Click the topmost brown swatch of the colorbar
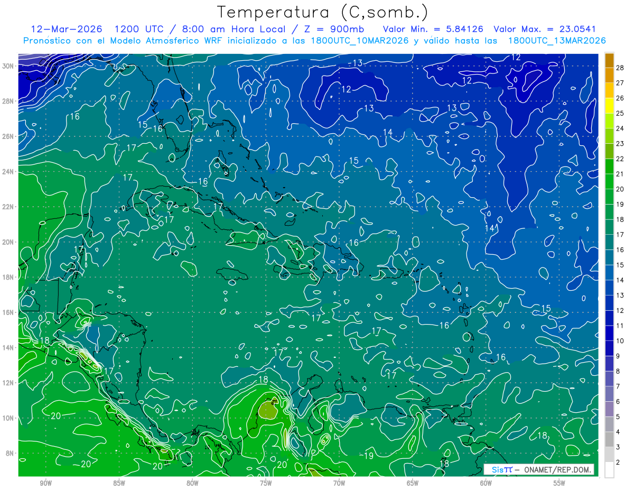The height and width of the screenshot is (490, 634). [609, 60]
